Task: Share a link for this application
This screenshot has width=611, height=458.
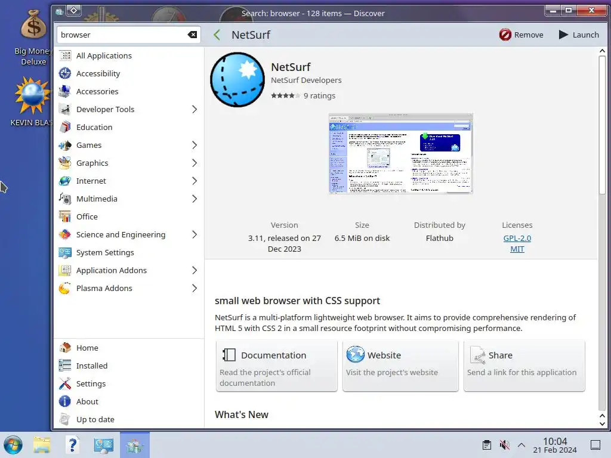Action: click(x=524, y=366)
